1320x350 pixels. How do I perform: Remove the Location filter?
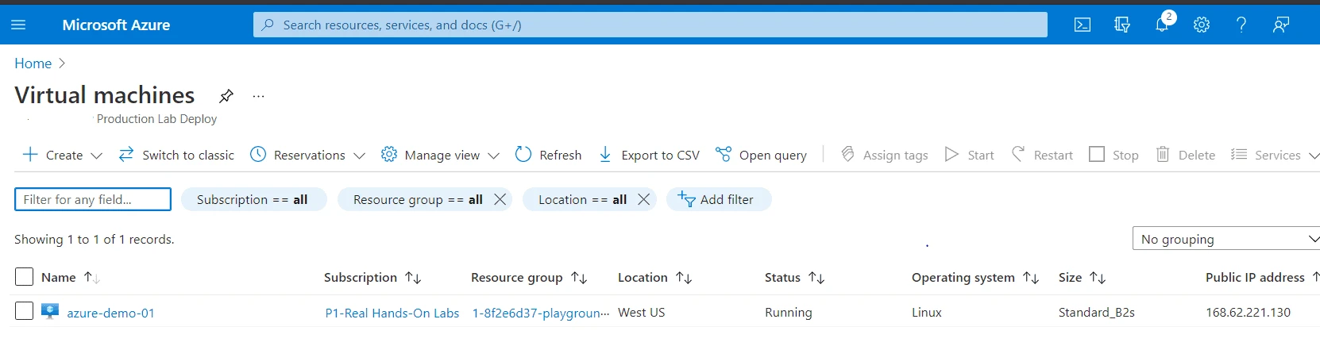pyautogui.click(x=644, y=199)
